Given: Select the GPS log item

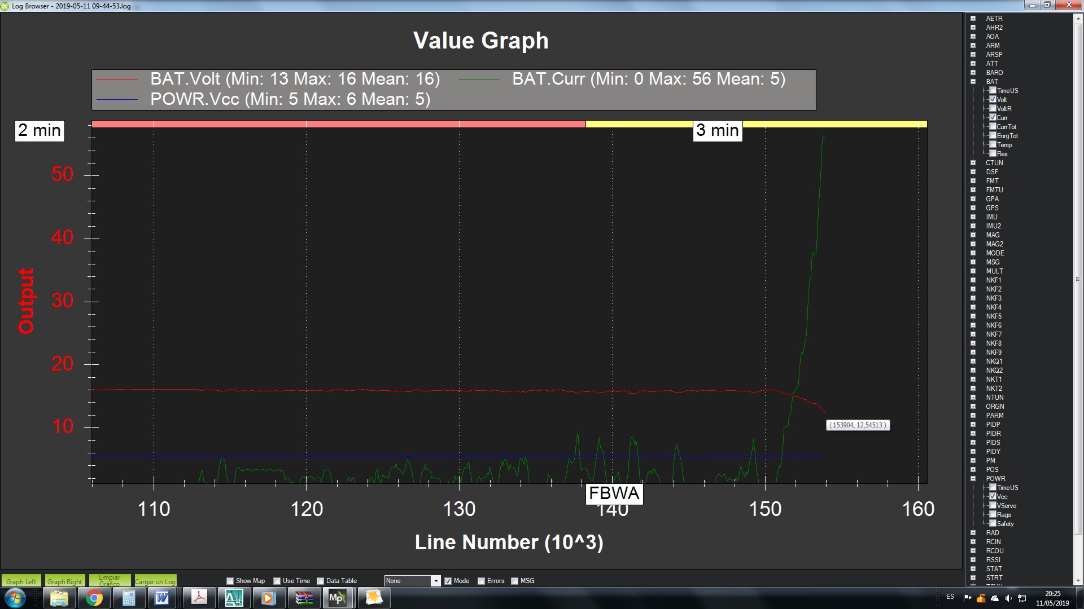Looking at the screenshot, I should tap(992, 208).
